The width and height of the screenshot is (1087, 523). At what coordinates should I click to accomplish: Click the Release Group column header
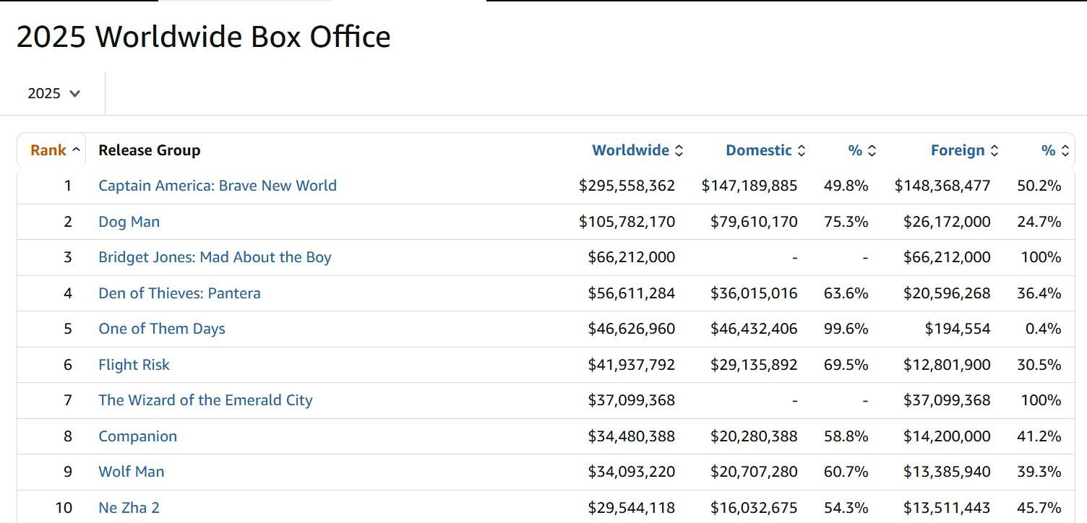point(150,150)
